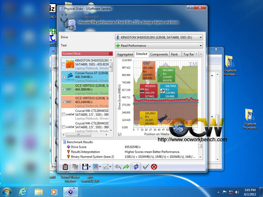Click the help question mark in title bar
Viewport: 263px width, 197px height.
[190, 7]
